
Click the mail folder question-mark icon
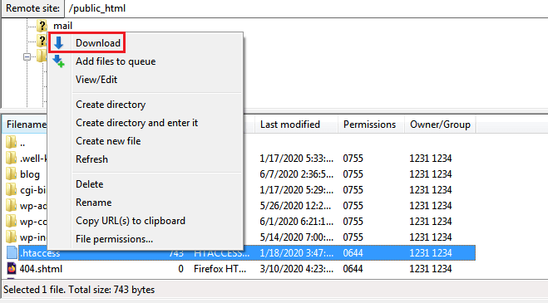[42, 26]
